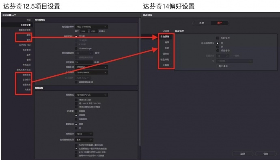The image size is (280, 160).
Task: Click the 取消 button in preferences
Action: [x=243, y=154]
